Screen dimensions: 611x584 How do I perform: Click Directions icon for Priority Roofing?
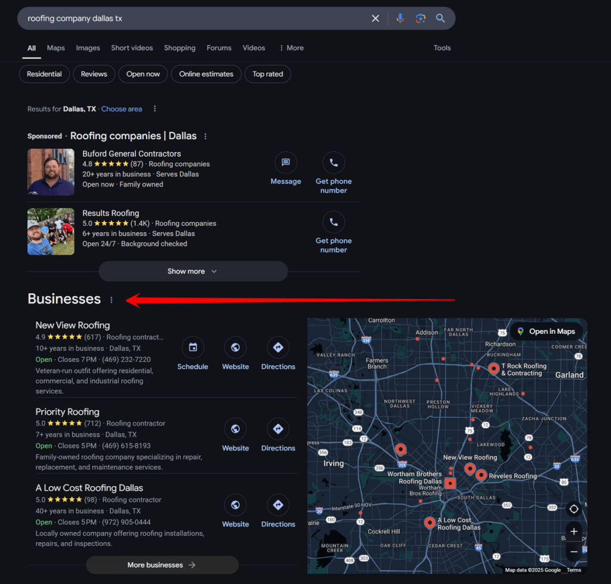pyautogui.click(x=278, y=429)
